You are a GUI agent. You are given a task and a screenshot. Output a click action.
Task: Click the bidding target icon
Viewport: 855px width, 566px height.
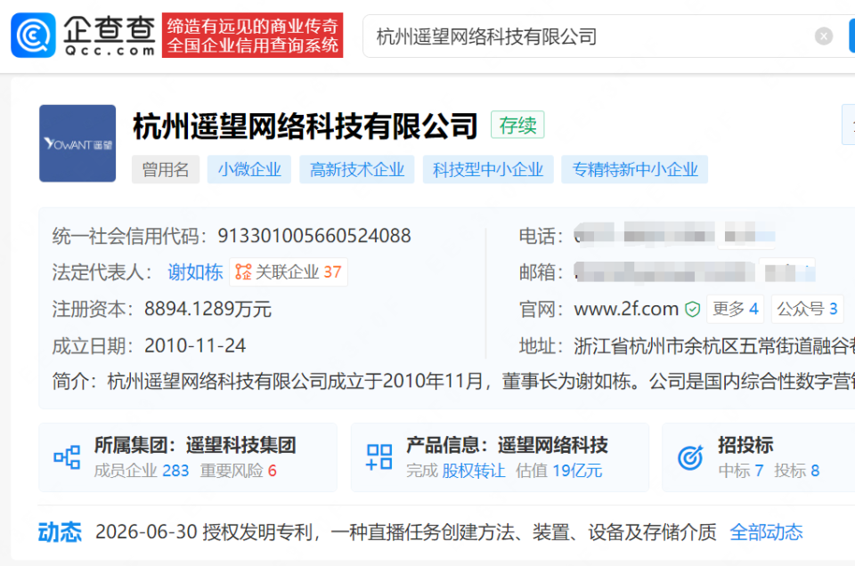690,457
